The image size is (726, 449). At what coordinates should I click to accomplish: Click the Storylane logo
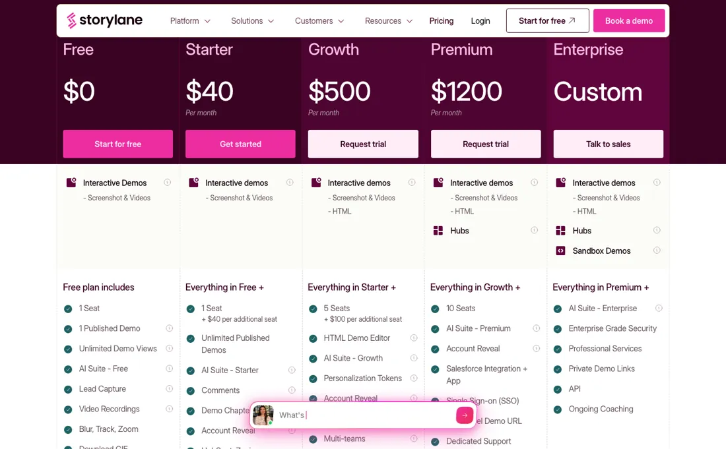[105, 20]
